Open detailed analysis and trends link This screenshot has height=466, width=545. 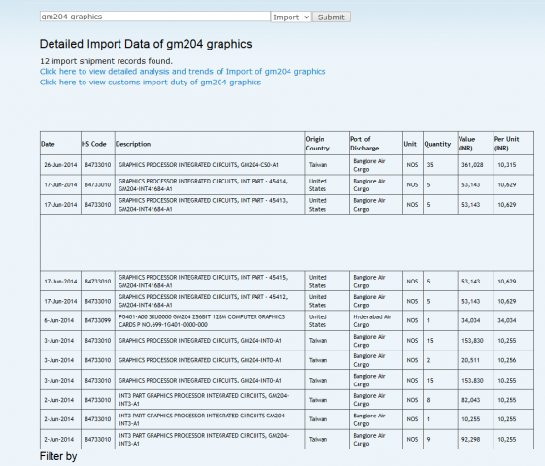click(183, 72)
